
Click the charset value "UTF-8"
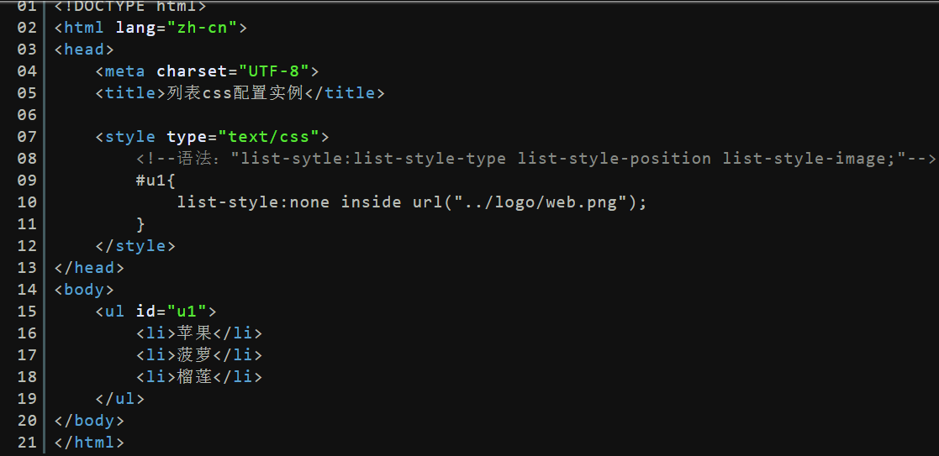click(x=274, y=71)
